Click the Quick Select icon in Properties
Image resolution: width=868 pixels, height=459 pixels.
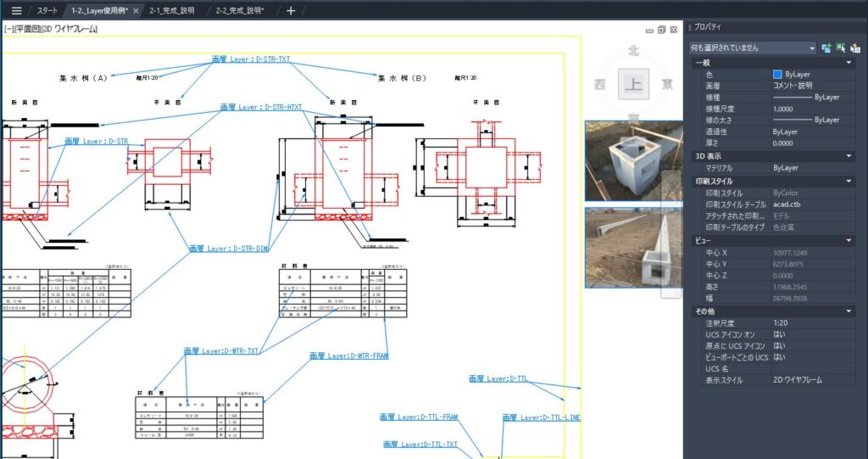(855, 48)
